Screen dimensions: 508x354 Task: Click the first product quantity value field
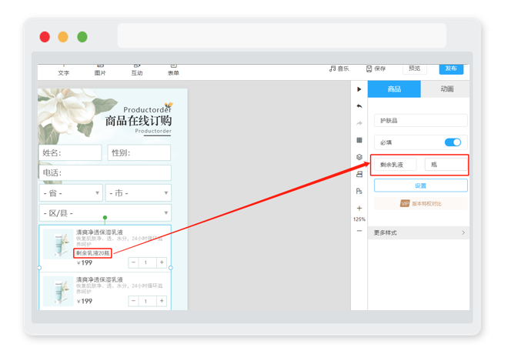148,262
